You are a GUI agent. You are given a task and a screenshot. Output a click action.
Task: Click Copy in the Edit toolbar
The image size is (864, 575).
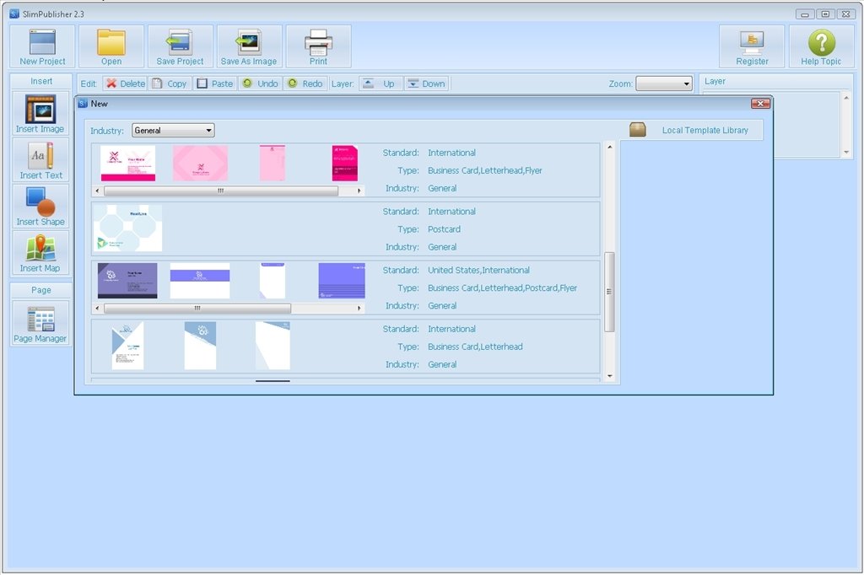coord(170,83)
